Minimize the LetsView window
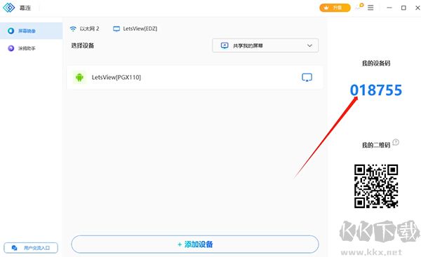Image resolution: width=421 pixels, height=257 pixels. pyautogui.click(x=389, y=8)
